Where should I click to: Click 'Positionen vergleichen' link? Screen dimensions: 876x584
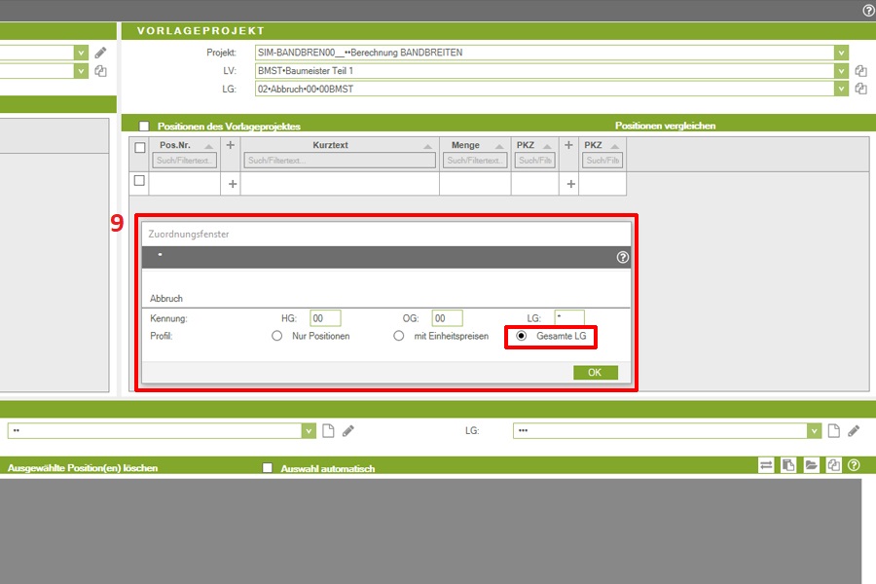tap(666, 127)
